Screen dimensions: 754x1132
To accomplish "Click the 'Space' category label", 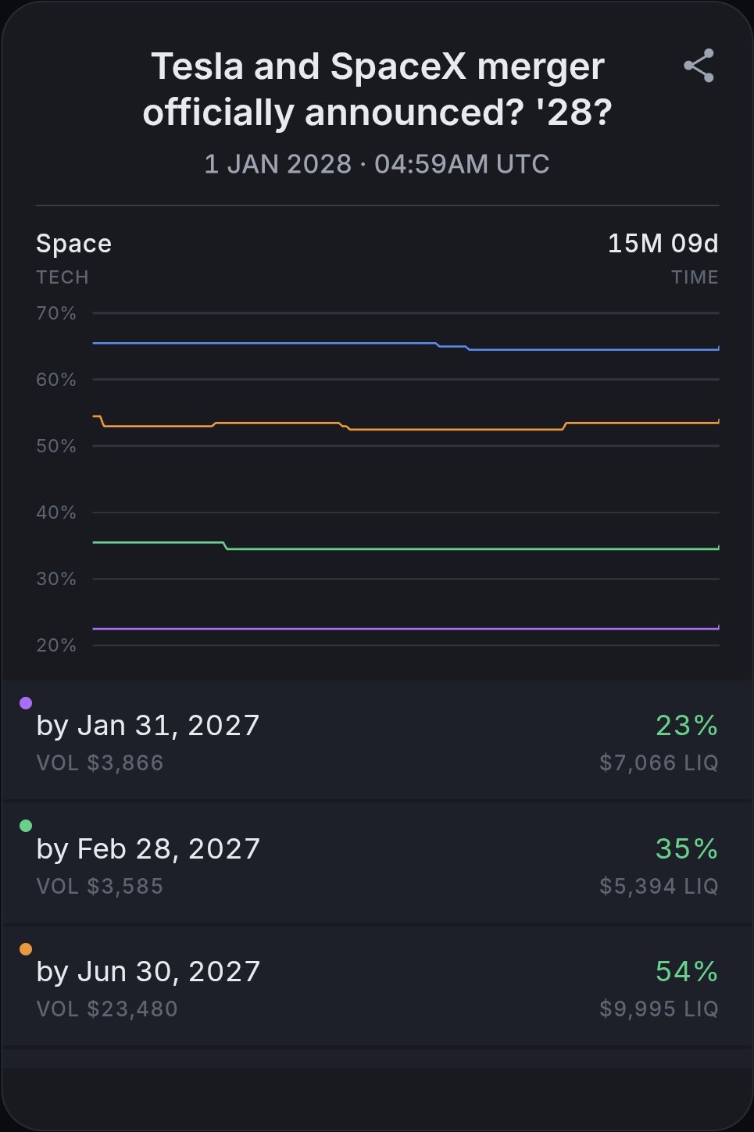I will [x=74, y=245].
